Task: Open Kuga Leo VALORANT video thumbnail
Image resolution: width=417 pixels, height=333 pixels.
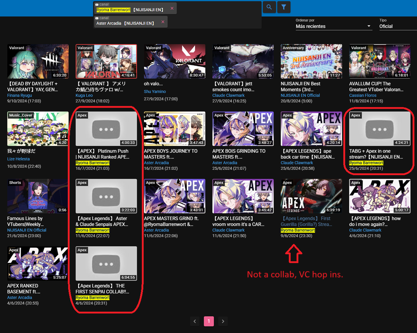Action: click(x=106, y=61)
